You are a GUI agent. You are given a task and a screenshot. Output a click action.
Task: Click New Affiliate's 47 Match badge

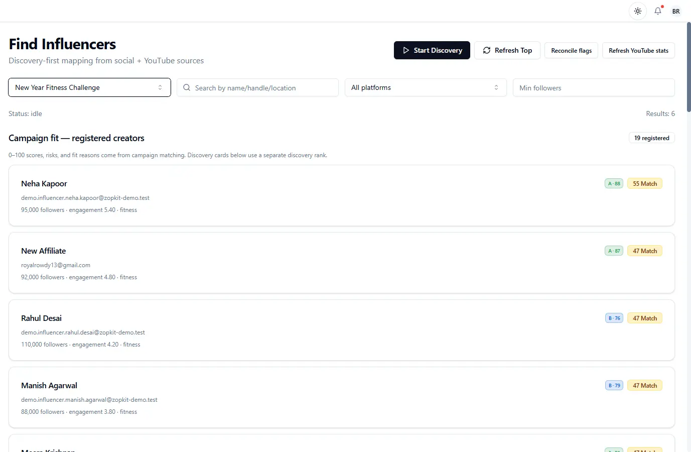click(645, 251)
